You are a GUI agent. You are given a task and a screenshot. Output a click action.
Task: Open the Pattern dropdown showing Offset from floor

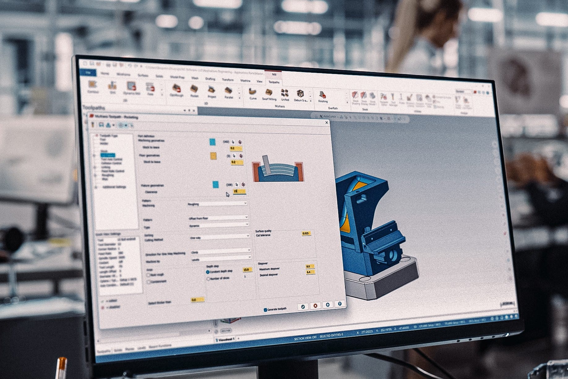pyautogui.click(x=218, y=218)
